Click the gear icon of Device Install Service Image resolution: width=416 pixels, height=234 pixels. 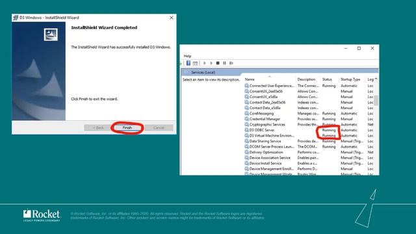(x=246, y=163)
